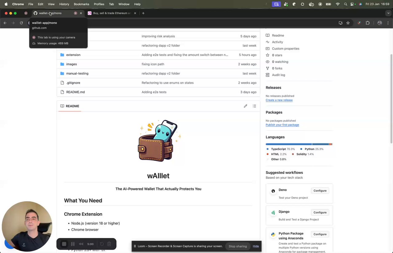Open the README.md file

coord(75,92)
